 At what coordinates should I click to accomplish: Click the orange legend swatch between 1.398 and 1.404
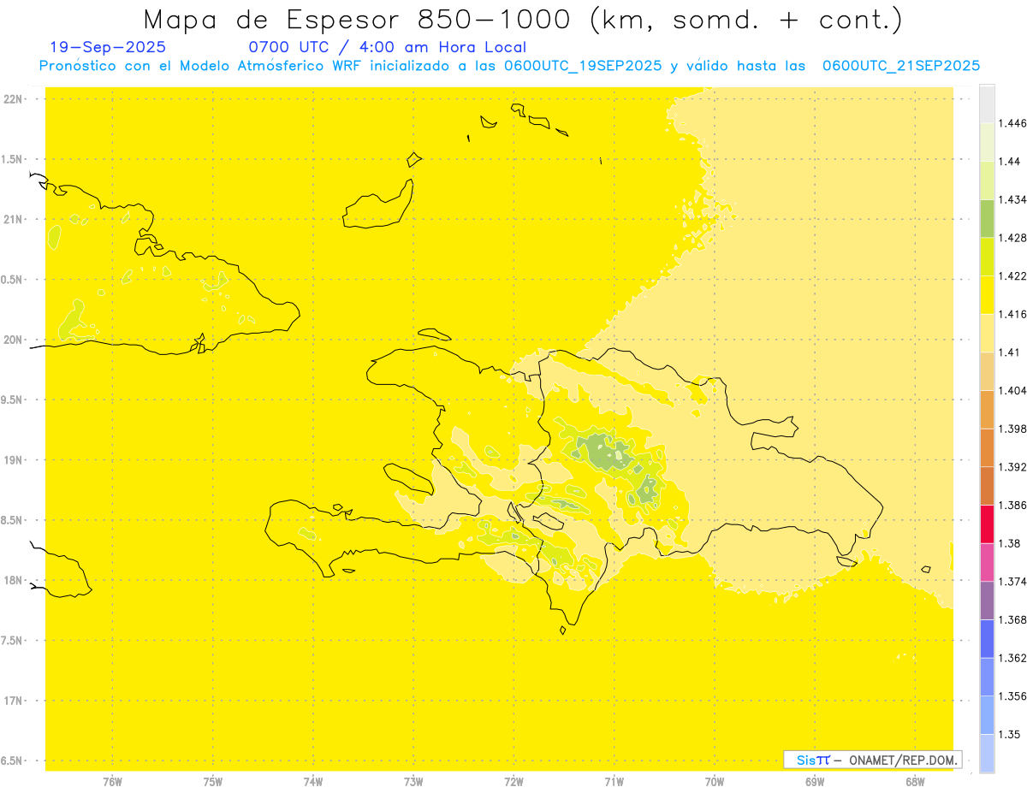(x=987, y=409)
